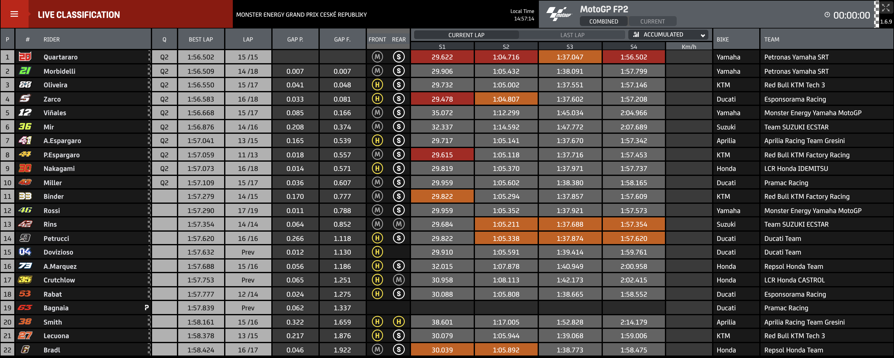This screenshot has height=358, width=894.
Task: Select the CURRENT LAP toggle
Action: pyautogui.click(x=466, y=35)
